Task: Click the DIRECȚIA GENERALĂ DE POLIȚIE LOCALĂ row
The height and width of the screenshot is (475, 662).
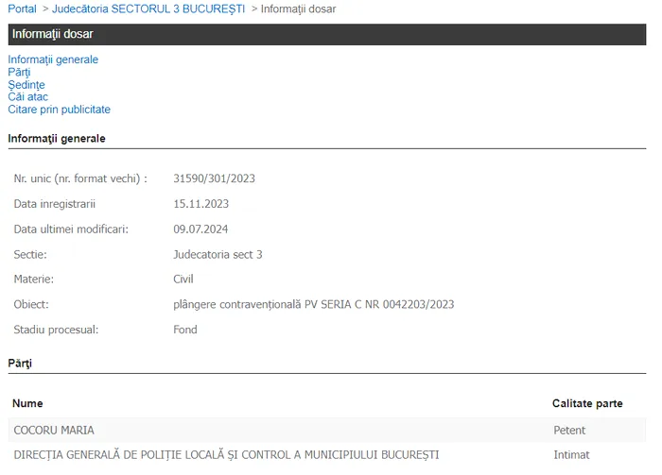Action: (x=226, y=455)
